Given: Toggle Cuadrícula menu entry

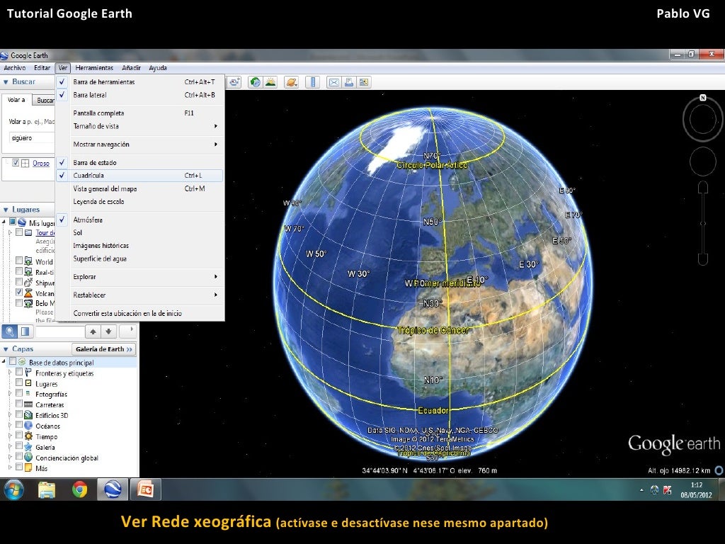Looking at the screenshot, I should (139, 176).
